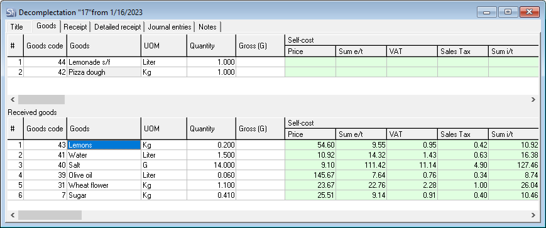This screenshot has height=228, width=546.
Task: Click goods code 42 cell
Action: click(45, 72)
